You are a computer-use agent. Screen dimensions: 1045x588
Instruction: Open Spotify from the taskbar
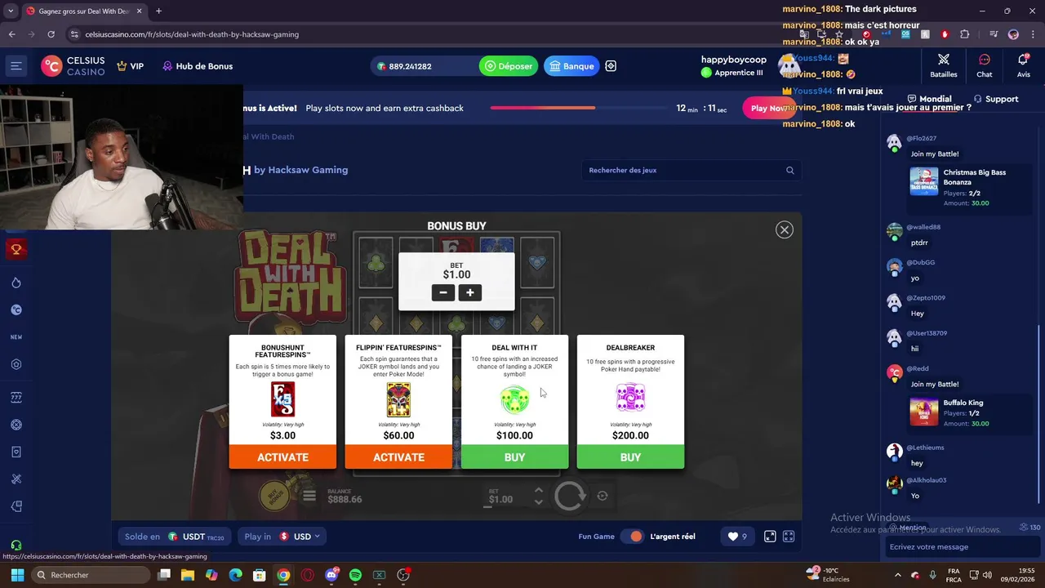[355, 575]
